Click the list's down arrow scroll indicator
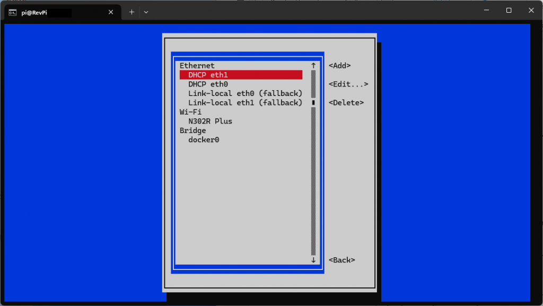This screenshot has width=543, height=306. tap(313, 260)
